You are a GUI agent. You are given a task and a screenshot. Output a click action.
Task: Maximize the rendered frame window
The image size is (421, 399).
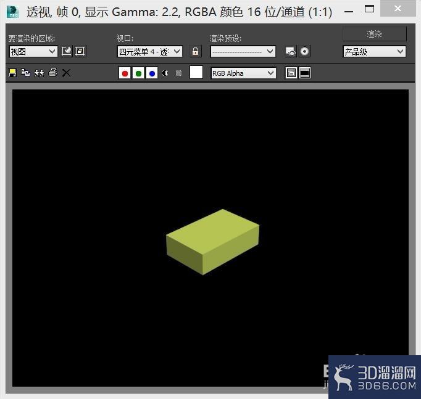[369, 9]
